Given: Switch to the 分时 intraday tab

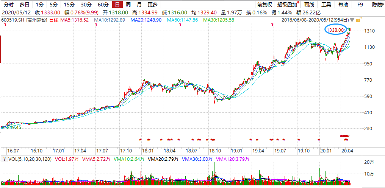Looking at the screenshot, I should click(x=9, y=5).
